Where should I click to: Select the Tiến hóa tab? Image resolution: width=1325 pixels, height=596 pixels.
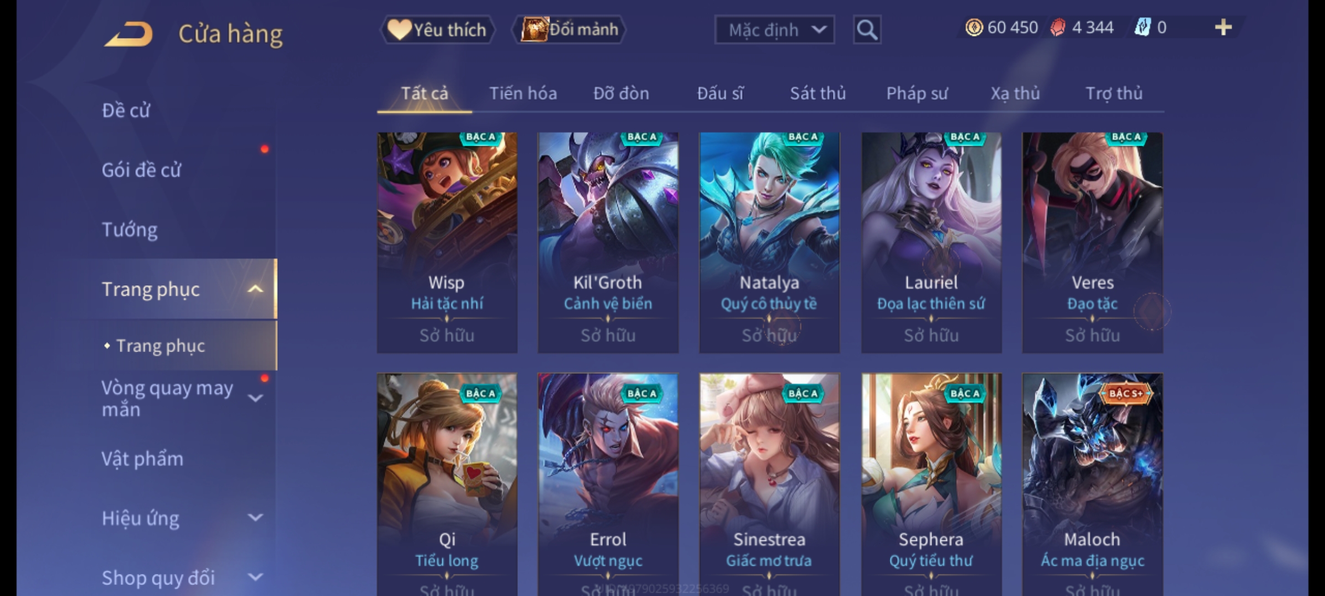point(523,93)
